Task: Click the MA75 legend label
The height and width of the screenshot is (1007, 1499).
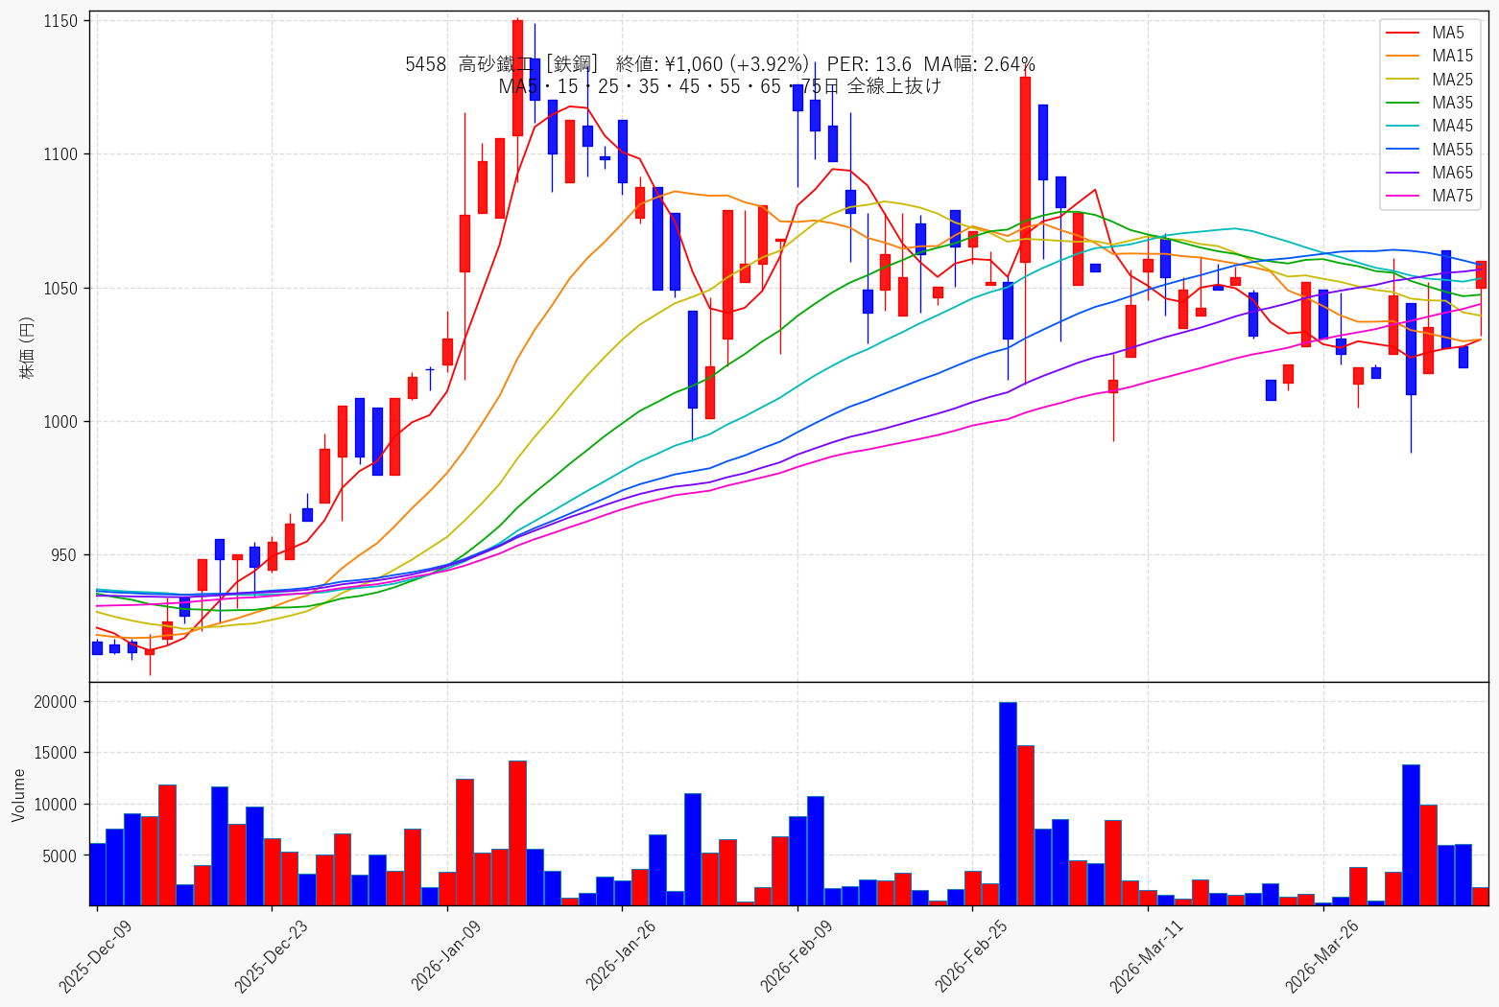Action: [x=1452, y=196]
